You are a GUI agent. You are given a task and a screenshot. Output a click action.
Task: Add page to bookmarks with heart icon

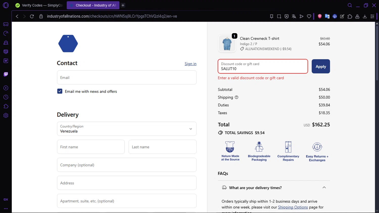pos(309,16)
